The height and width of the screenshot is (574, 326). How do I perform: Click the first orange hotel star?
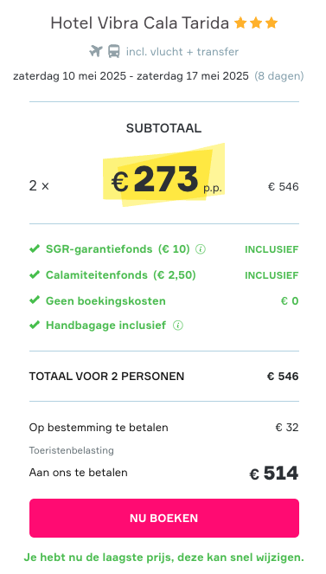tap(240, 23)
